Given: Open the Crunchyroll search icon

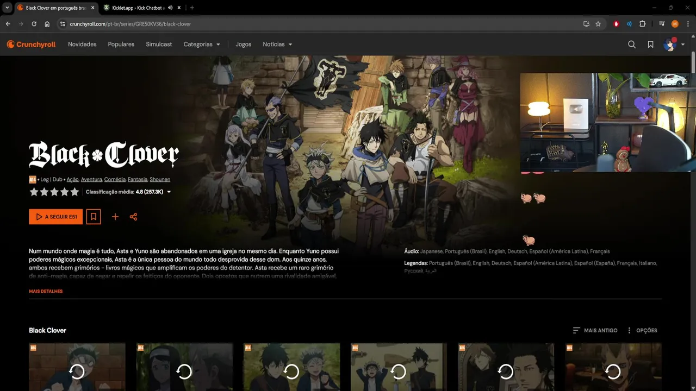Looking at the screenshot, I should click(632, 45).
